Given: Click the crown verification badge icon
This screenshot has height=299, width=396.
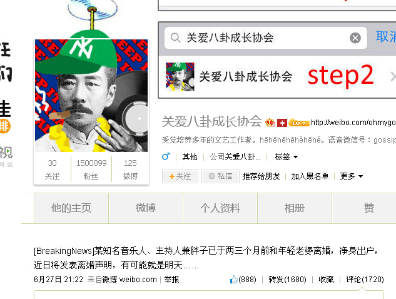Looking at the screenshot, I should (x=270, y=123).
